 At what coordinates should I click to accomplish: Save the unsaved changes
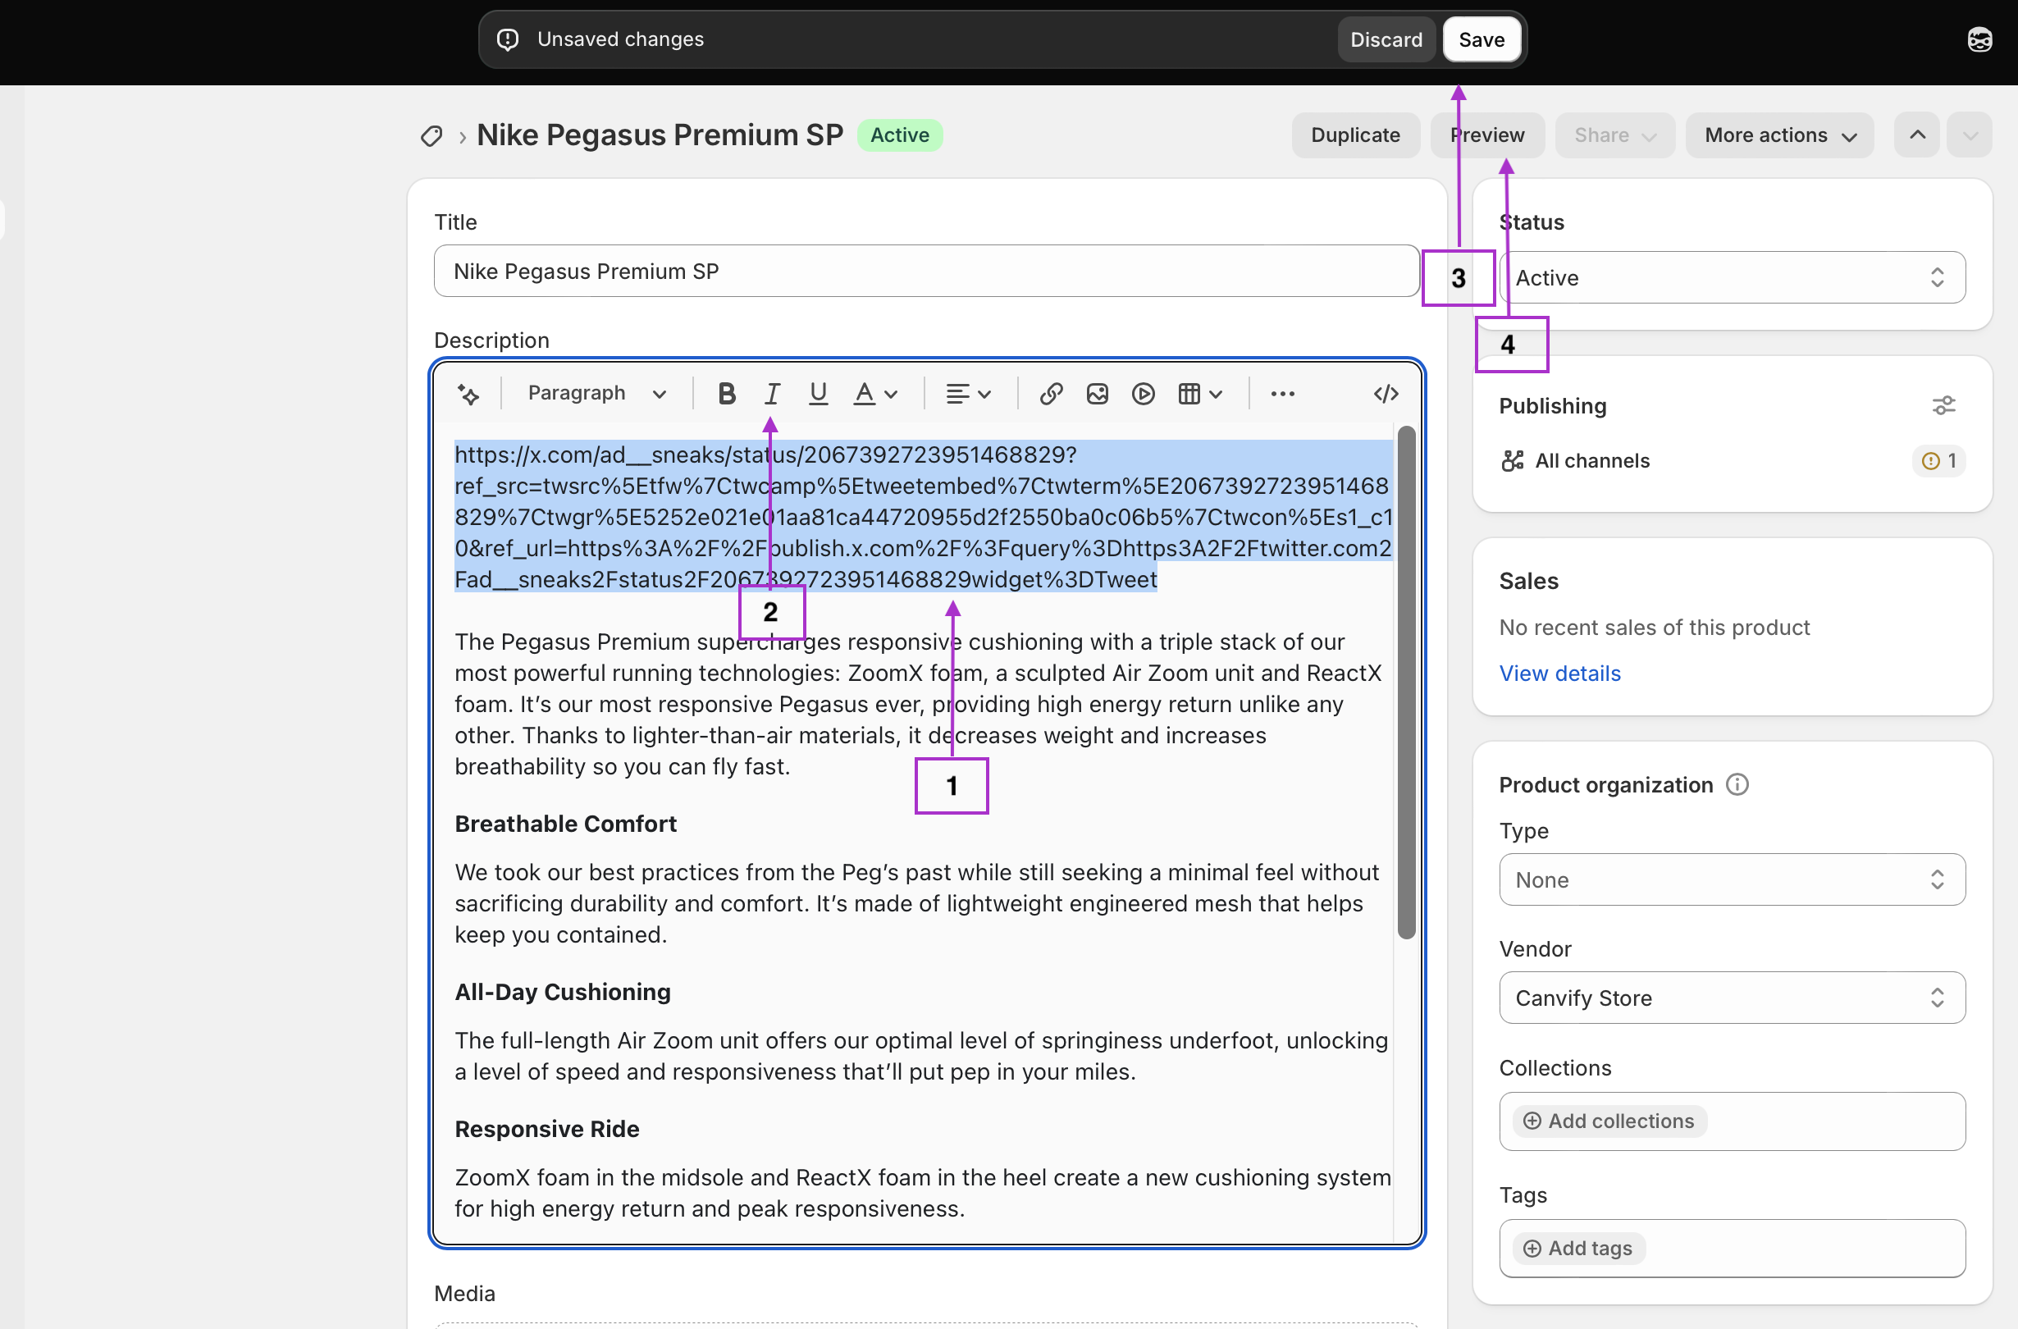1482,39
